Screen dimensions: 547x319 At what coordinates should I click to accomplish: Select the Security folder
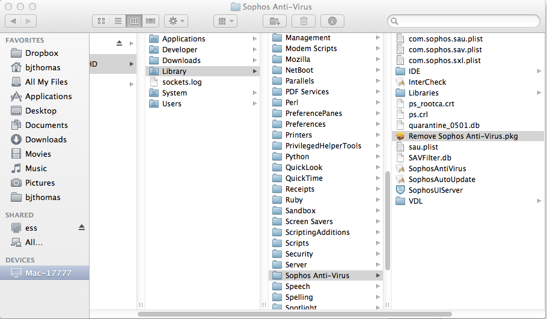(326, 254)
